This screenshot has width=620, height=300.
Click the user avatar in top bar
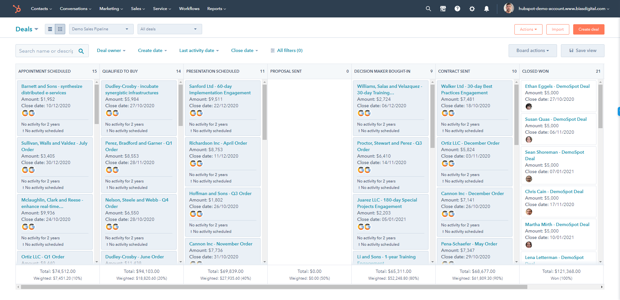click(509, 8)
